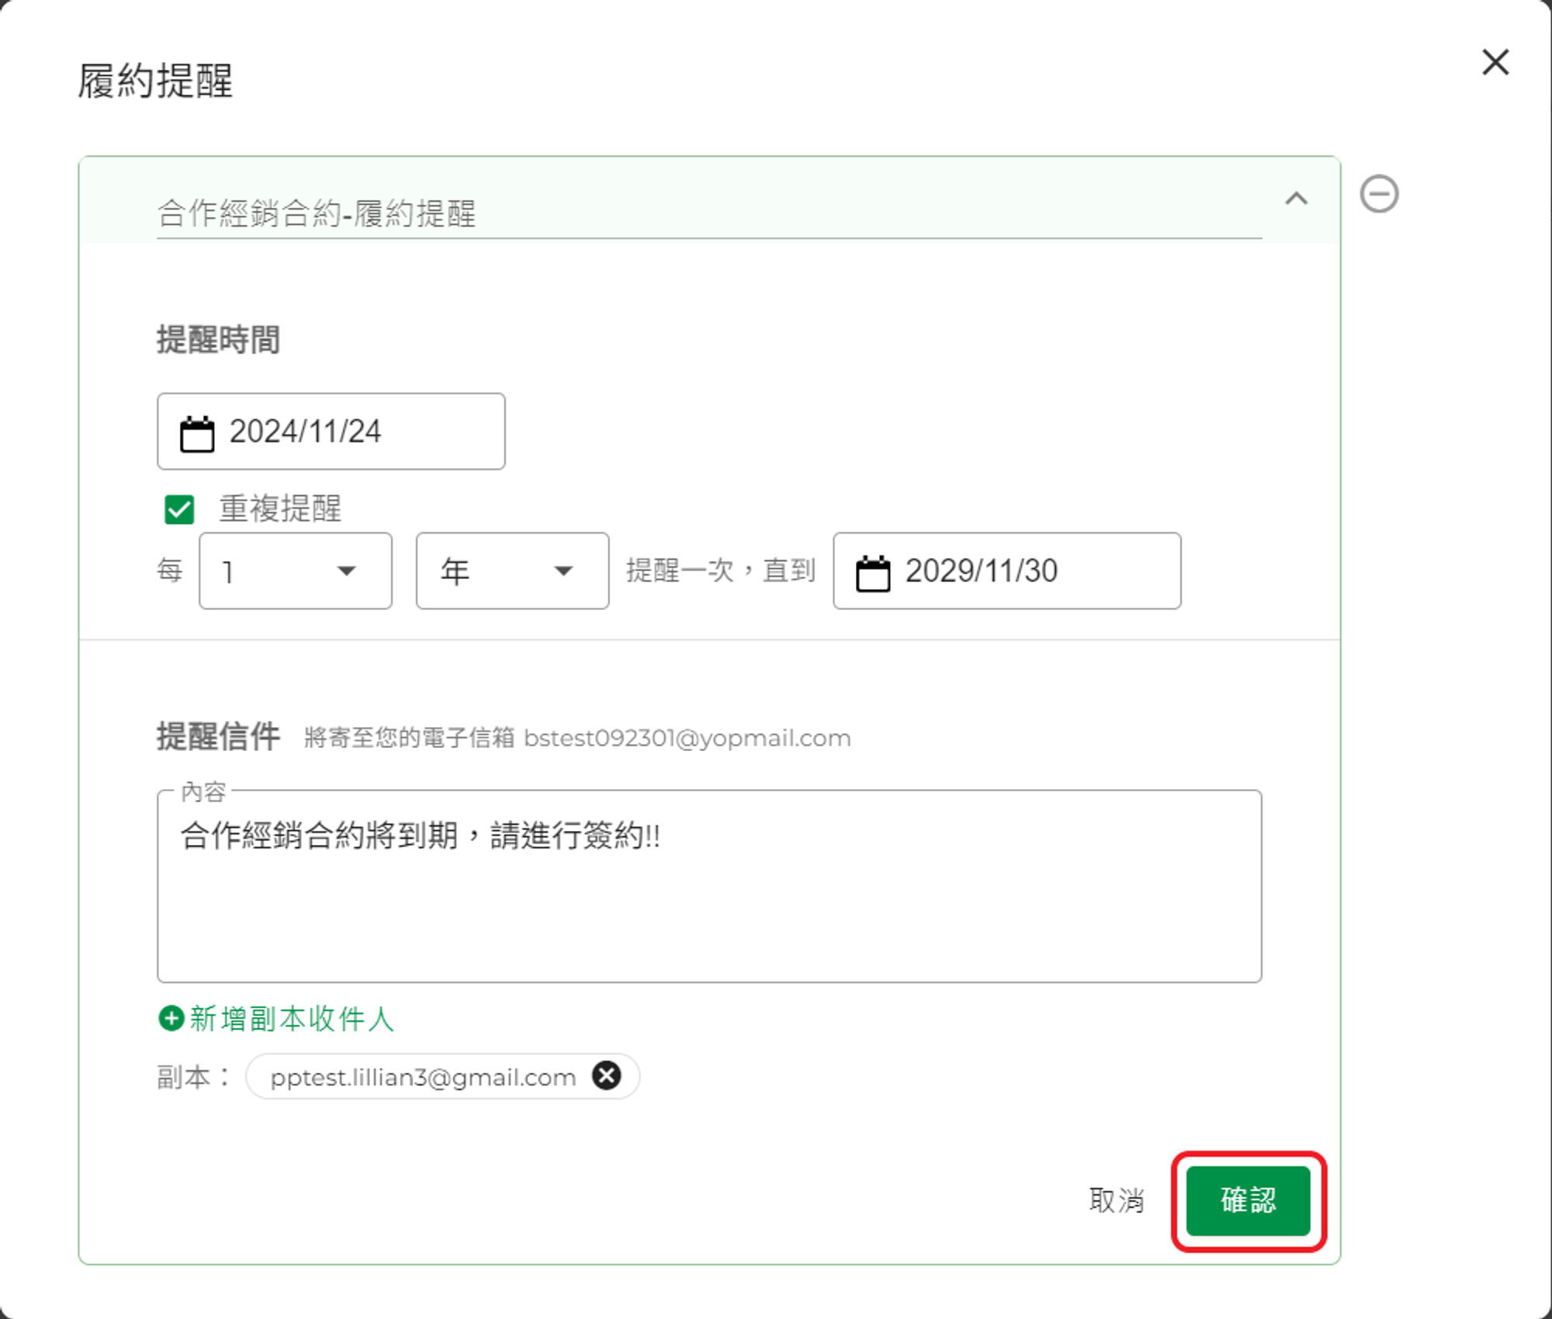Screen dimensions: 1552x1319
Task: Click 新增副本收件人 link
Action: coord(293,1018)
